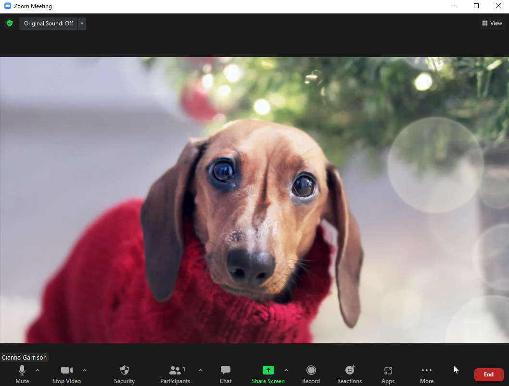The image size is (509, 386).
Task: Toggle Original Sound: Off button
Action: [x=49, y=24]
